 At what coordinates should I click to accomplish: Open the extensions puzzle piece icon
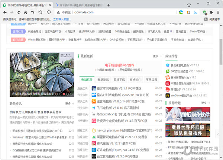pos(211,12)
